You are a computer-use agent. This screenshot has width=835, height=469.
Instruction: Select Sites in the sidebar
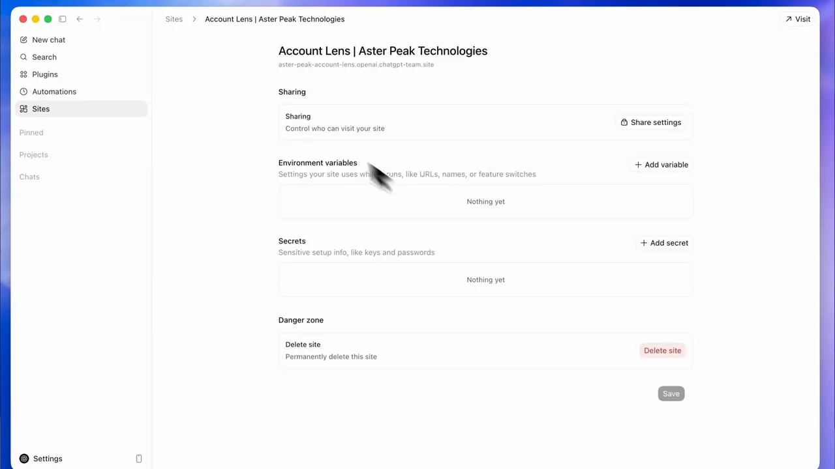tap(82, 109)
